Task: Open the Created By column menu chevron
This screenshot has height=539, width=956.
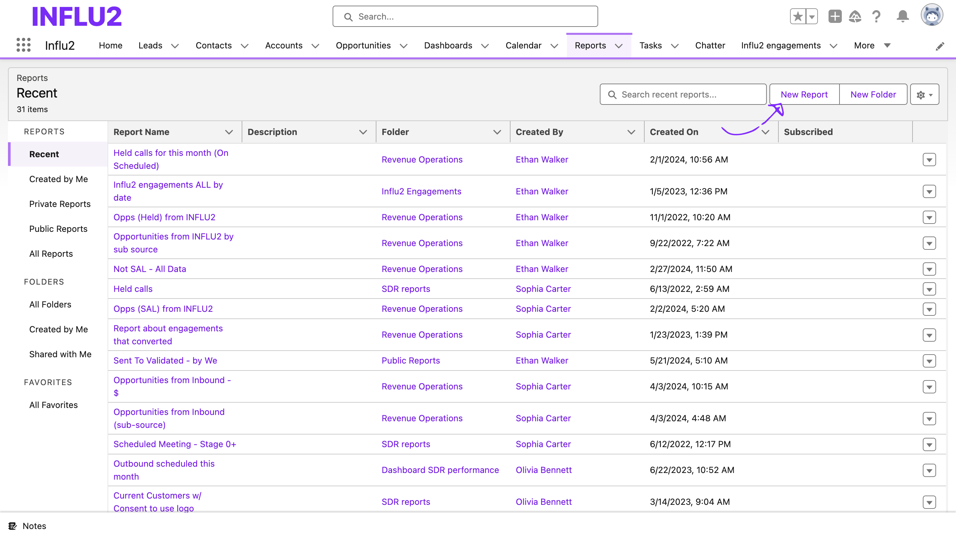Action: tap(631, 132)
